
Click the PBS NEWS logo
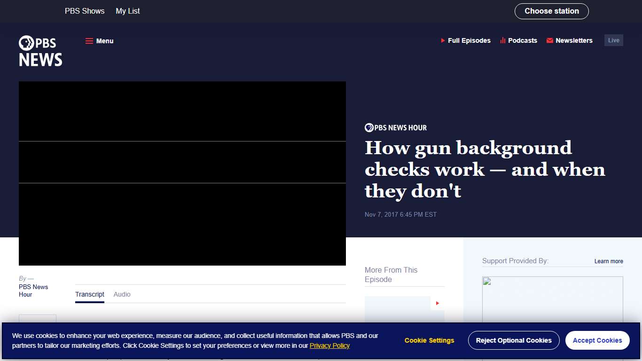pyautogui.click(x=40, y=51)
